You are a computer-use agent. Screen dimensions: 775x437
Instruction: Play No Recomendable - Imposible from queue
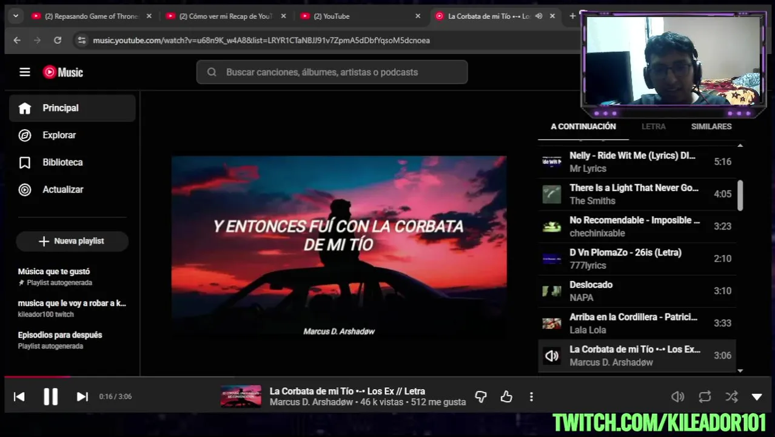[x=637, y=226]
